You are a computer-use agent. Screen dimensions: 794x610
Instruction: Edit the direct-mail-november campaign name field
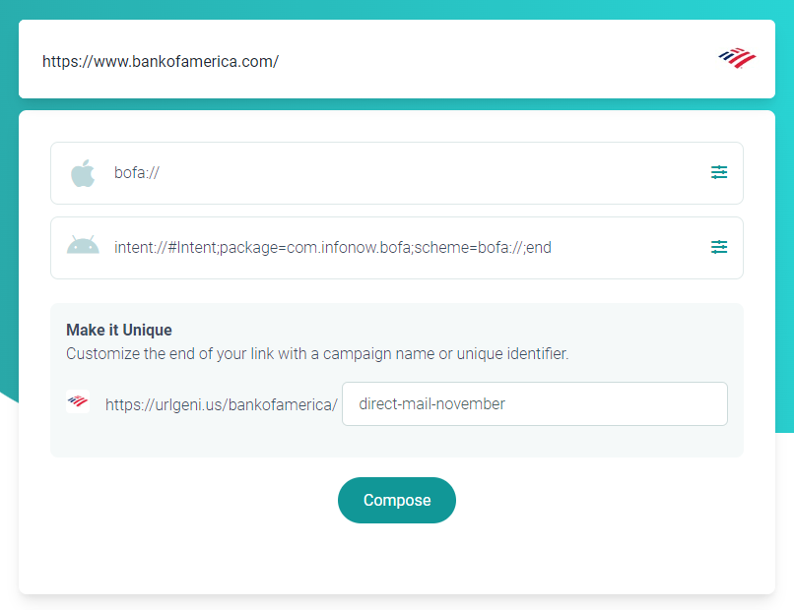click(x=535, y=403)
